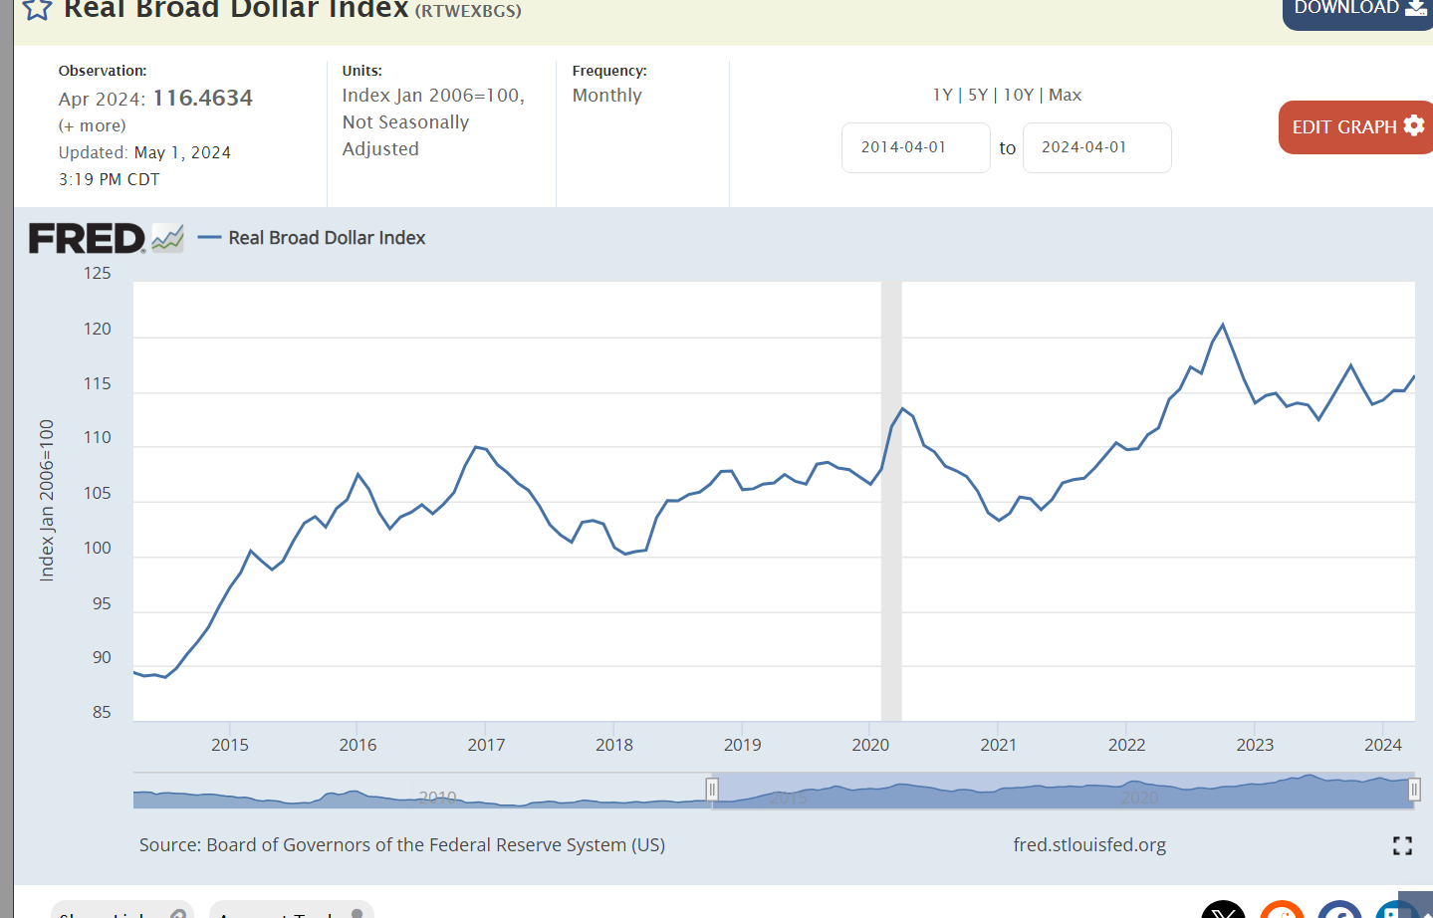Click the FRED logo on the graph
The image size is (1433, 918).
coord(88,239)
